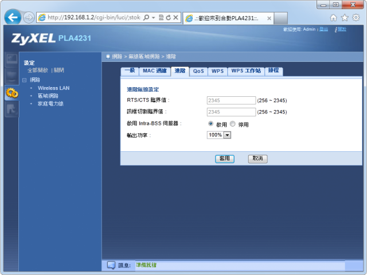This screenshot has height=275, width=367.
Task: Open 家庭電力線 in the tree
Action: click(x=50, y=104)
